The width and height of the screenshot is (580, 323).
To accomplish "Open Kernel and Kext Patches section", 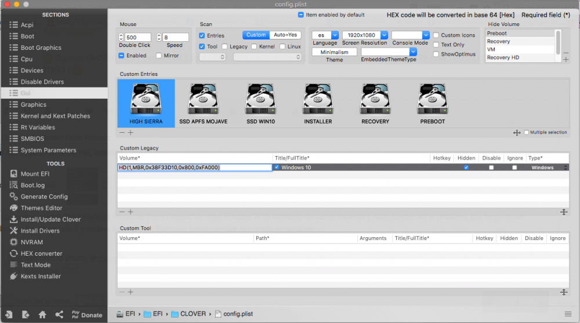I will [55, 116].
